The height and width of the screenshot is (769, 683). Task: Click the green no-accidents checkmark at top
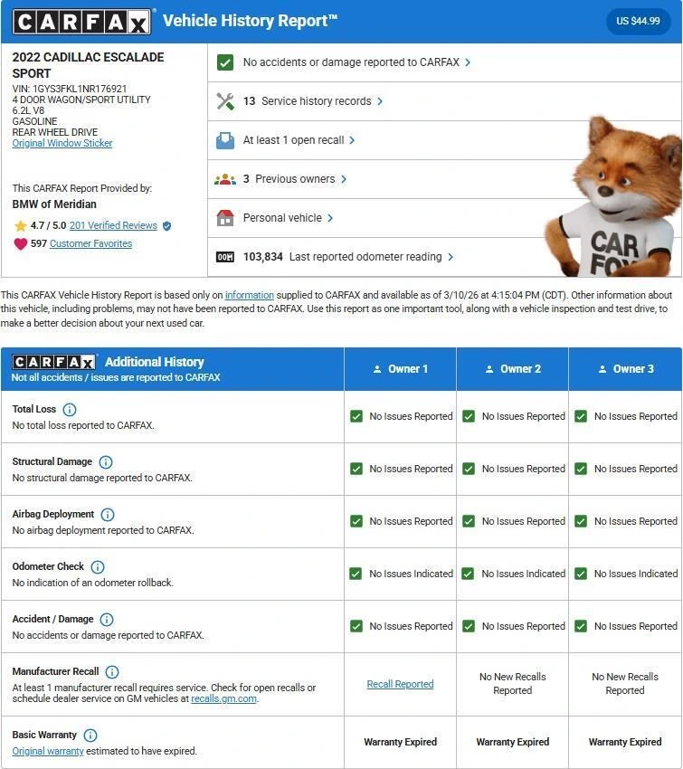pyautogui.click(x=225, y=62)
